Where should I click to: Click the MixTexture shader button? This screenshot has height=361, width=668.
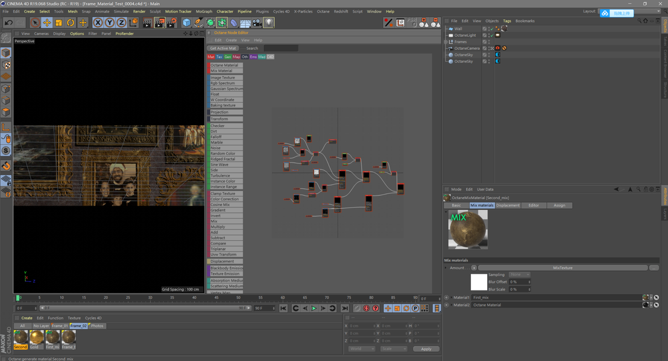click(x=562, y=268)
